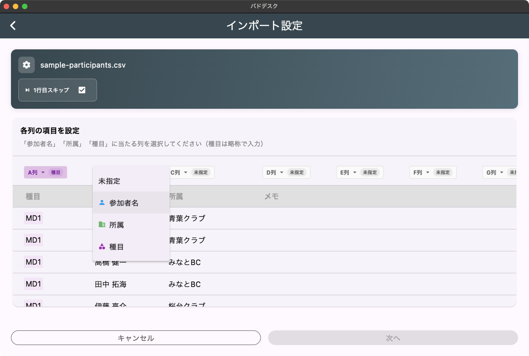
Task: Click the キャンセル button
Action: pos(136,338)
